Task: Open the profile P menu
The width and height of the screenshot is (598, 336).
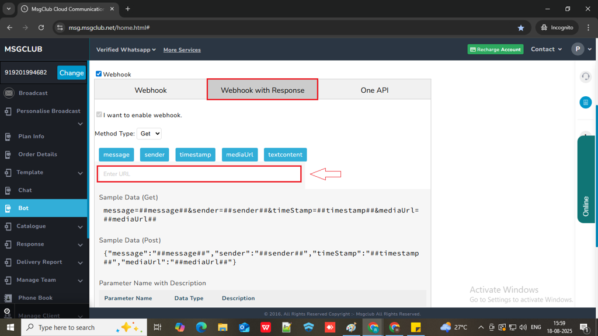Action: click(581, 49)
